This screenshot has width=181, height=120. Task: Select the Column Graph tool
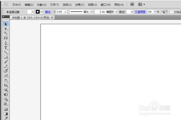click(6, 104)
